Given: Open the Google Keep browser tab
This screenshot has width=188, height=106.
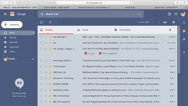Looking at the screenshot, I should point(130,7).
